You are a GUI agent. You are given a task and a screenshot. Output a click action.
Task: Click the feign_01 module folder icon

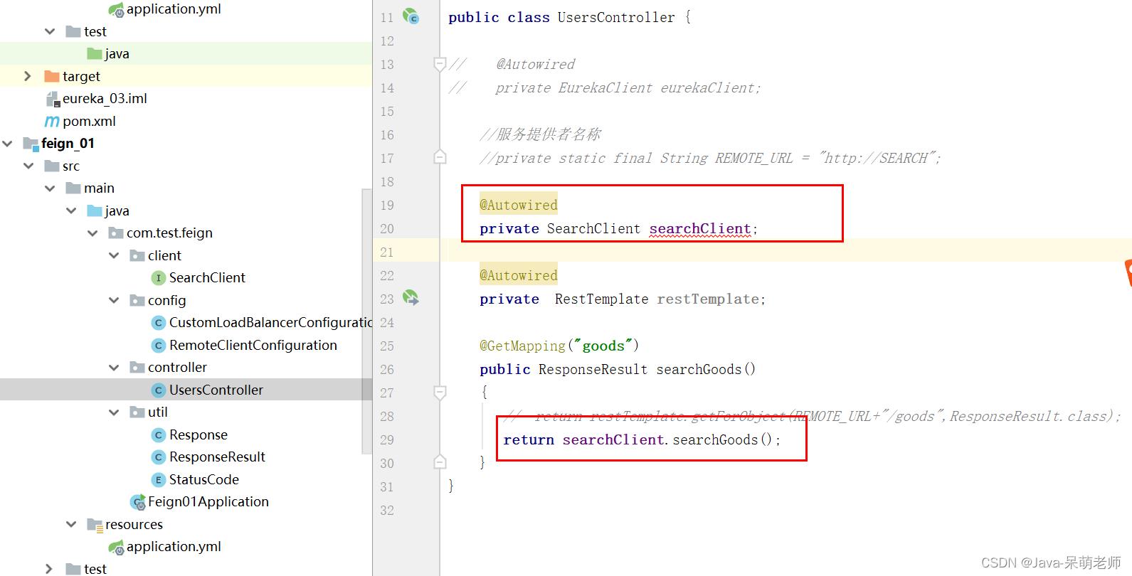coord(31,144)
